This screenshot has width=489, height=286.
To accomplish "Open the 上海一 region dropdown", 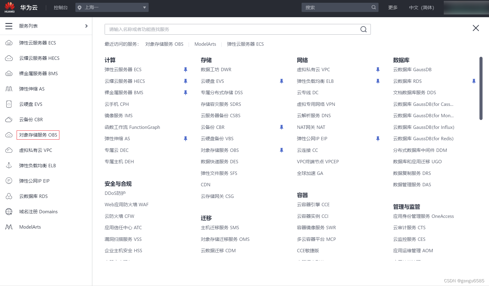I will pyautogui.click(x=112, y=7).
